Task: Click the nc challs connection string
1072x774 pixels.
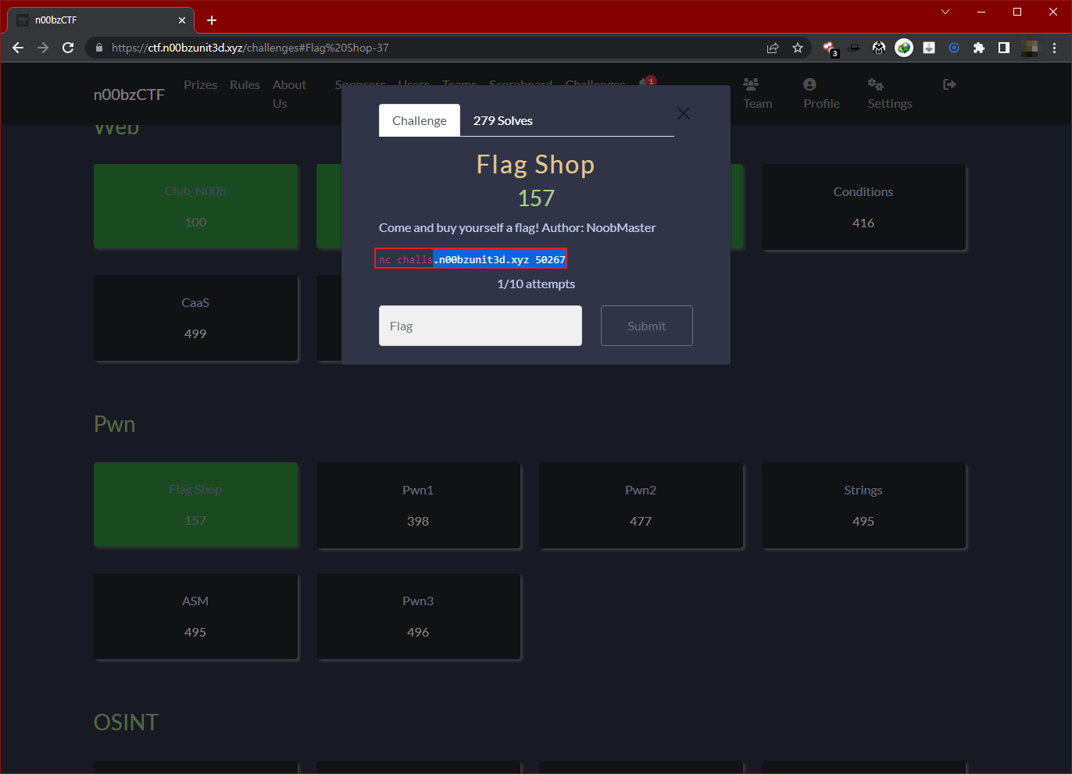Action: [471, 259]
